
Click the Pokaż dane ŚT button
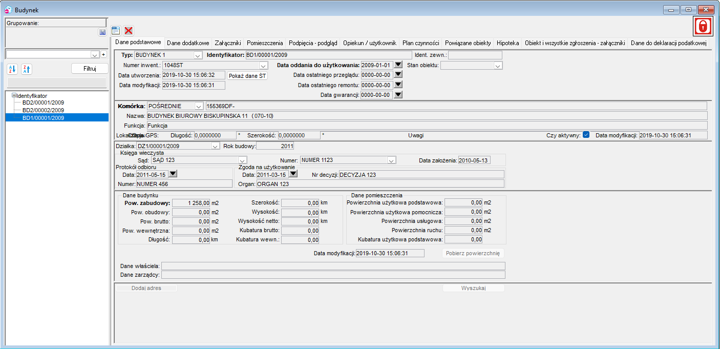pos(247,75)
